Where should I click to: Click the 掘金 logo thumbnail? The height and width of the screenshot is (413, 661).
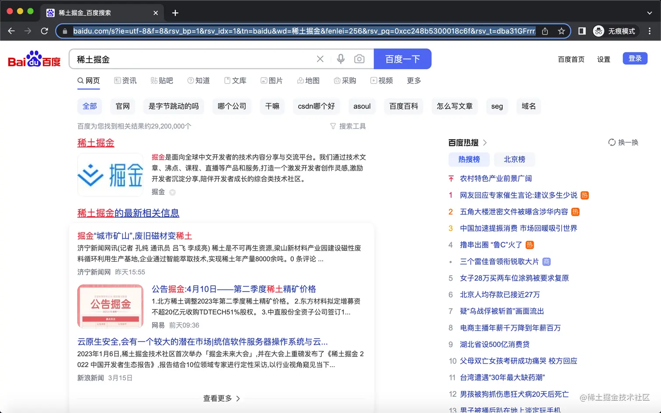(x=110, y=175)
